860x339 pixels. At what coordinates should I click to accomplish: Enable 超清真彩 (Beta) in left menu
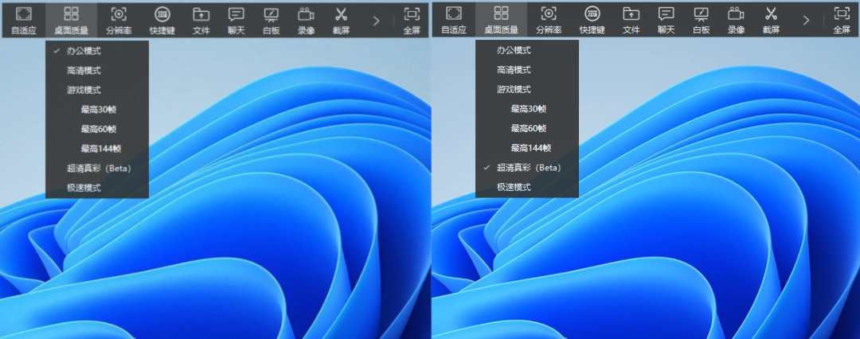[x=97, y=168]
